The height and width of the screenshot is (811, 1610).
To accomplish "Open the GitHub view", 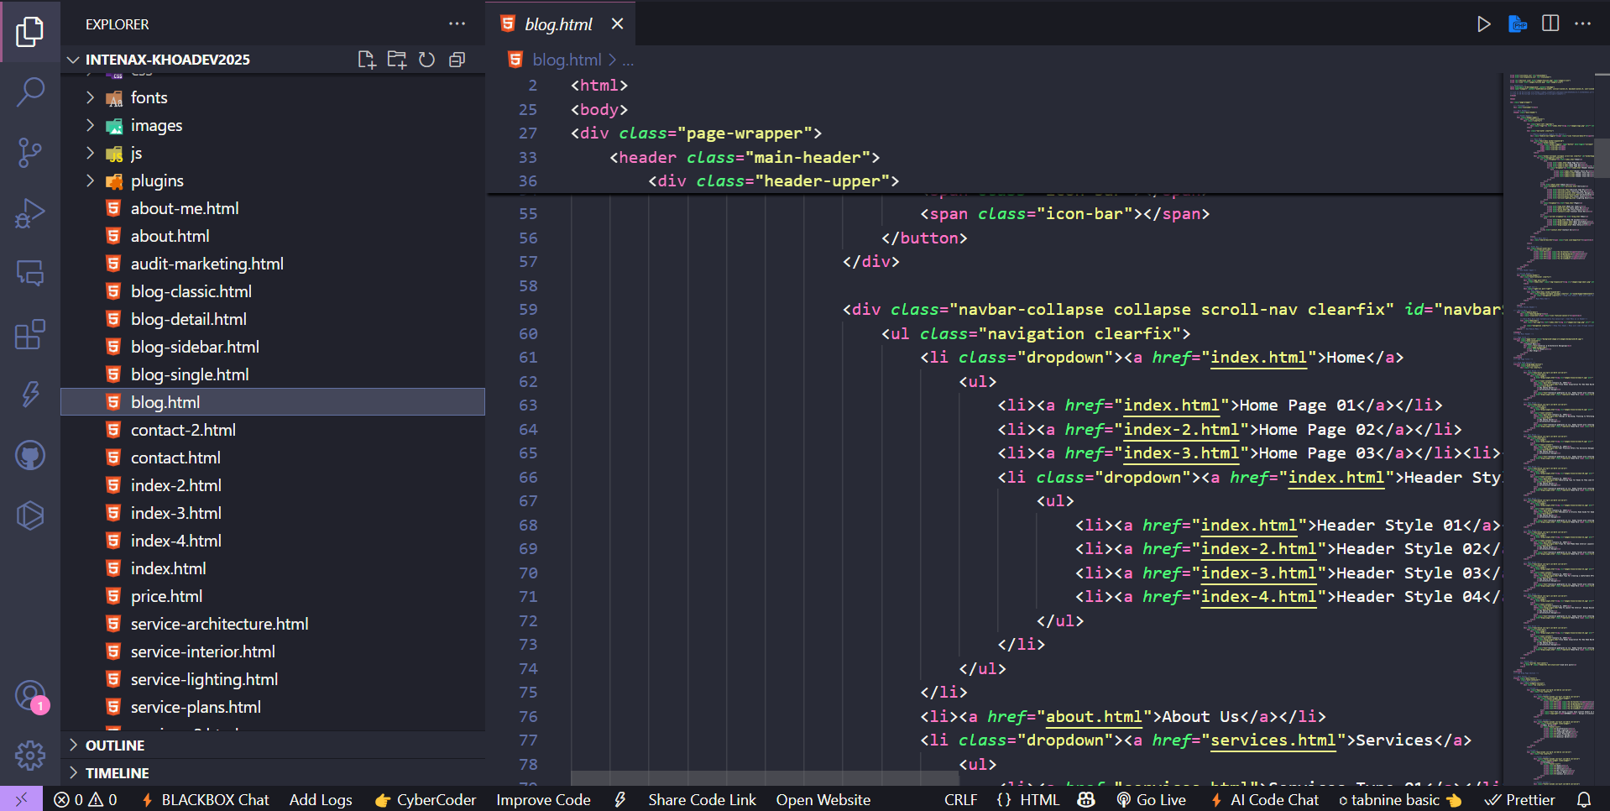I will [x=30, y=455].
